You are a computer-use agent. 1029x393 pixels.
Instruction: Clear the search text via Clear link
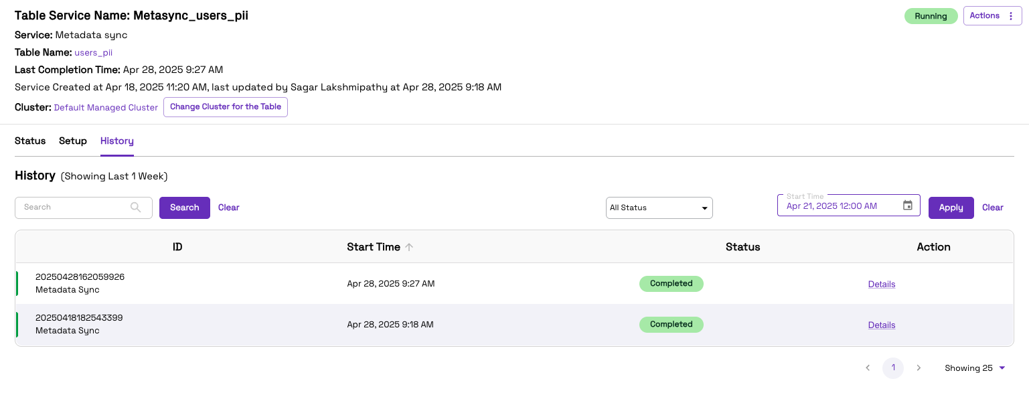pyautogui.click(x=229, y=208)
